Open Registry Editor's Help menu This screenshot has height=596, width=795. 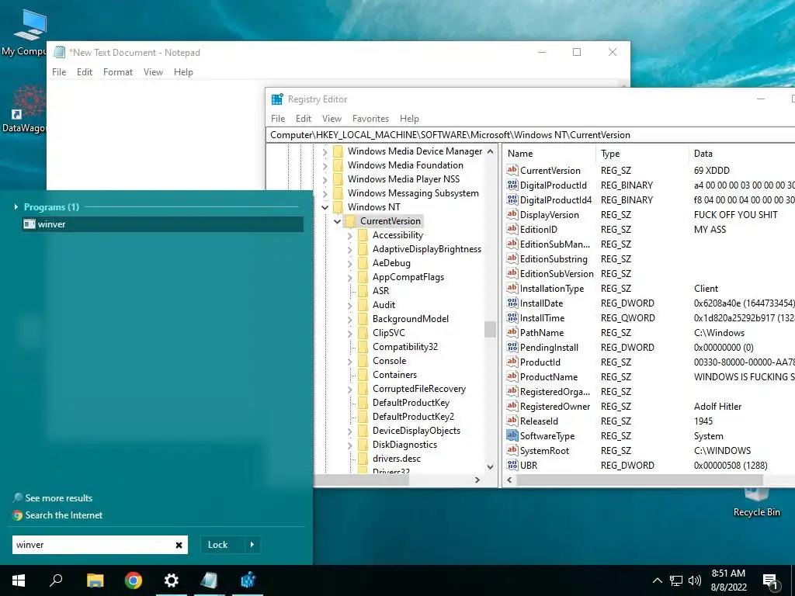coord(409,119)
